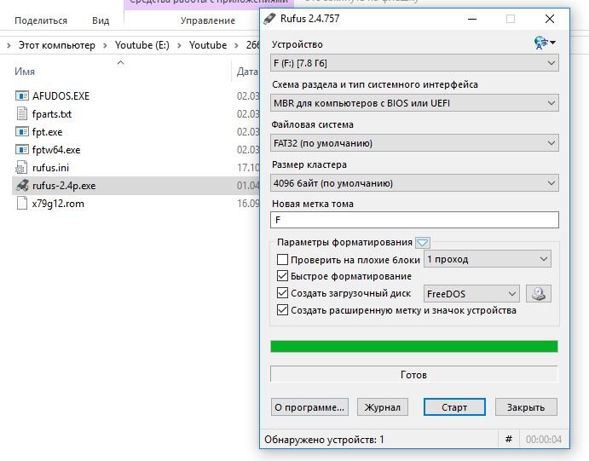Select the file name rufus.ini

point(50,168)
